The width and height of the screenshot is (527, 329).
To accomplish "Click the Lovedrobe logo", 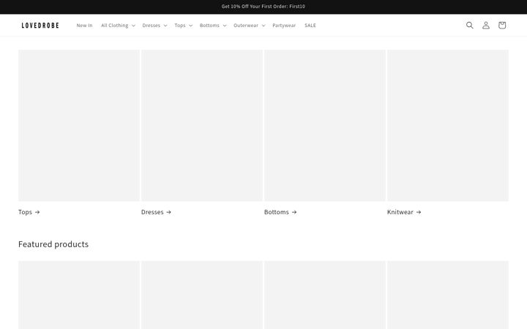I will click(x=40, y=25).
